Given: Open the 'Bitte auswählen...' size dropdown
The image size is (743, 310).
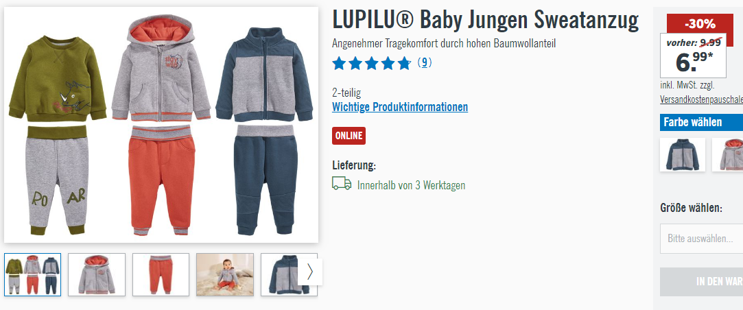Looking at the screenshot, I should point(701,239).
